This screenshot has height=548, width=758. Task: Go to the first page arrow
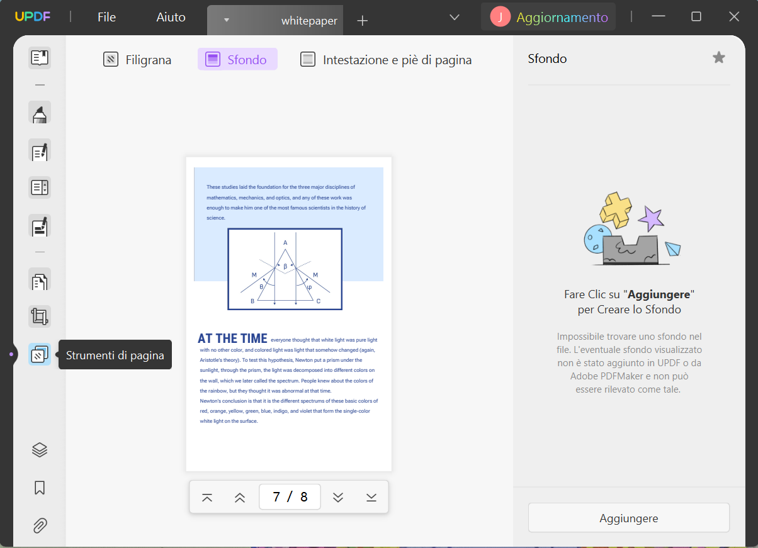click(x=207, y=497)
